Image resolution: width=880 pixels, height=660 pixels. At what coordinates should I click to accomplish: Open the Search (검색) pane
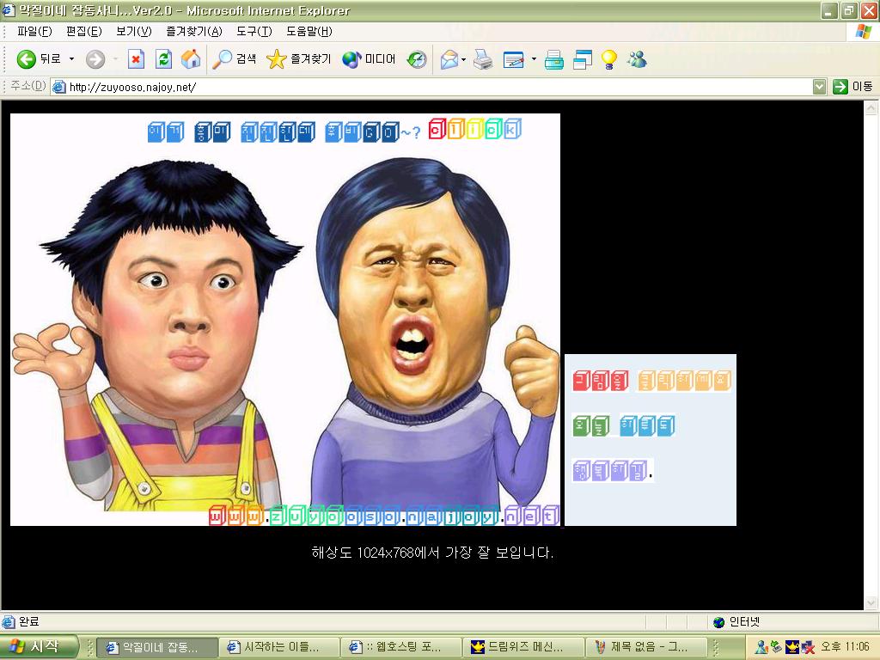coord(235,59)
